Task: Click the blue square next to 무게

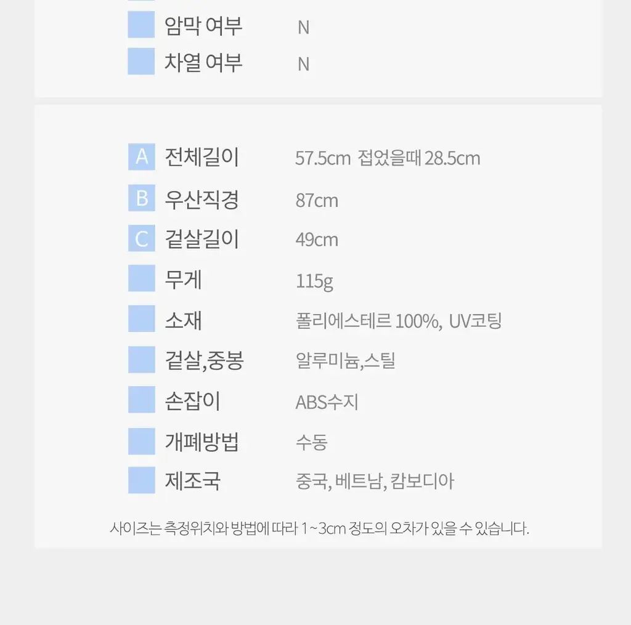Action: [x=142, y=278]
